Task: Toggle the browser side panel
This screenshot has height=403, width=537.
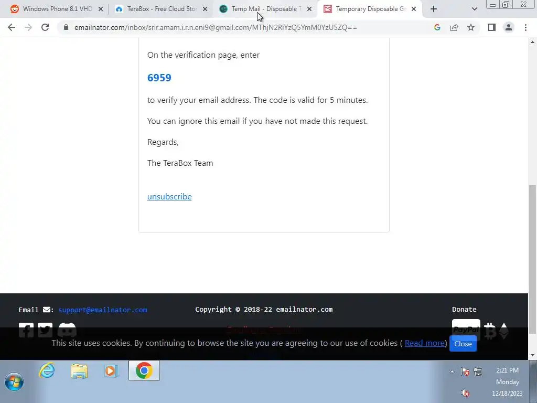Action: [x=492, y=27]
